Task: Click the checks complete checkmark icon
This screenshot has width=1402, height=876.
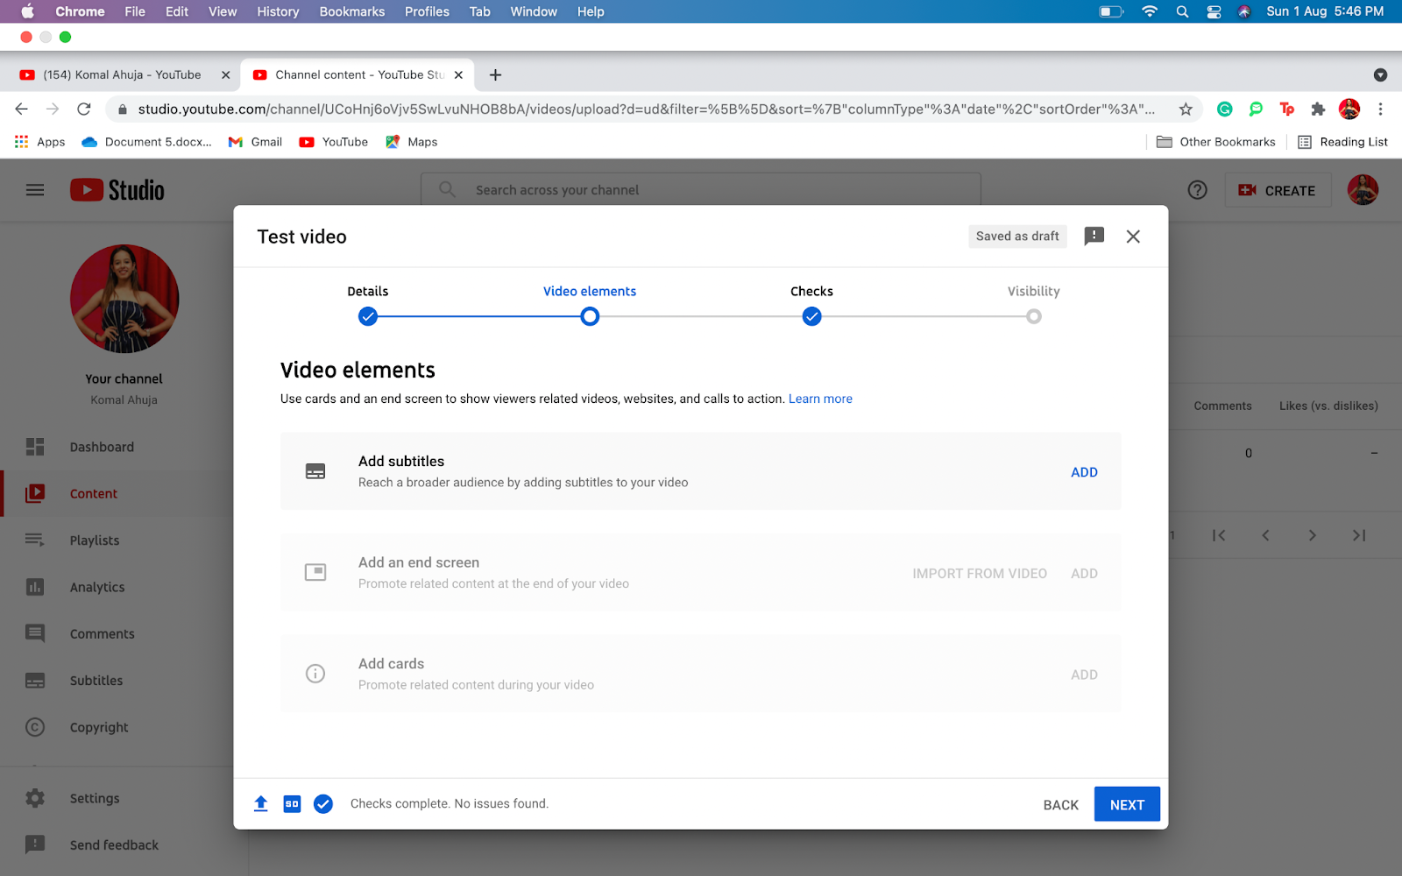Action: 323,803
